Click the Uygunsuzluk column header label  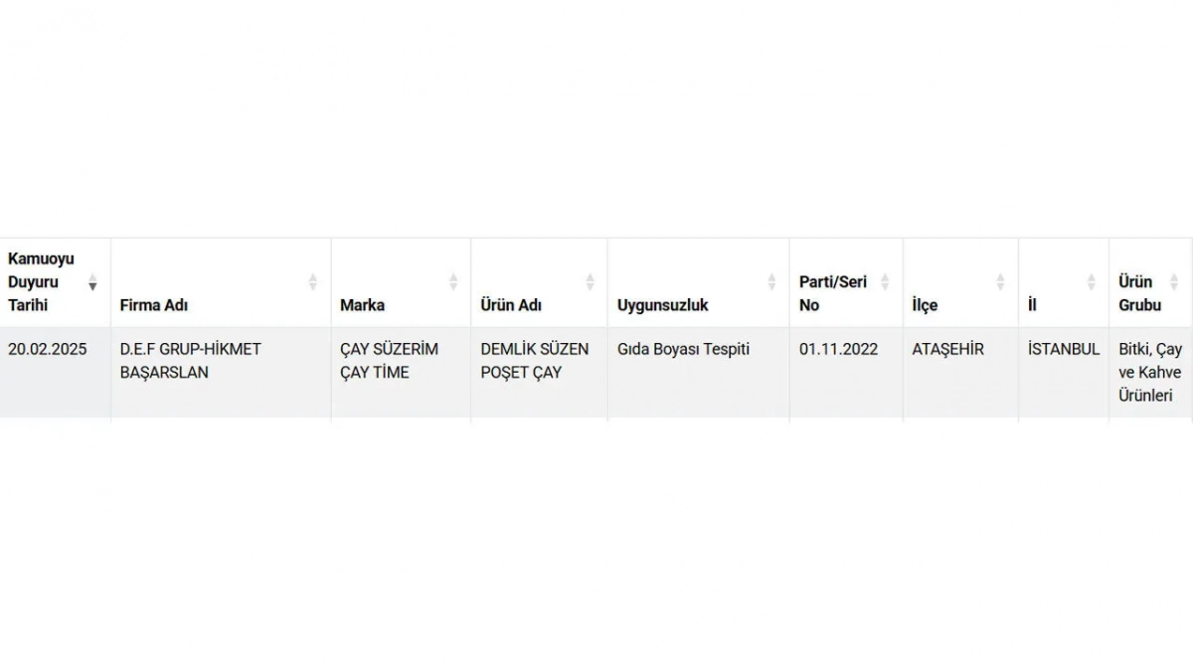[x=663, y=305]
